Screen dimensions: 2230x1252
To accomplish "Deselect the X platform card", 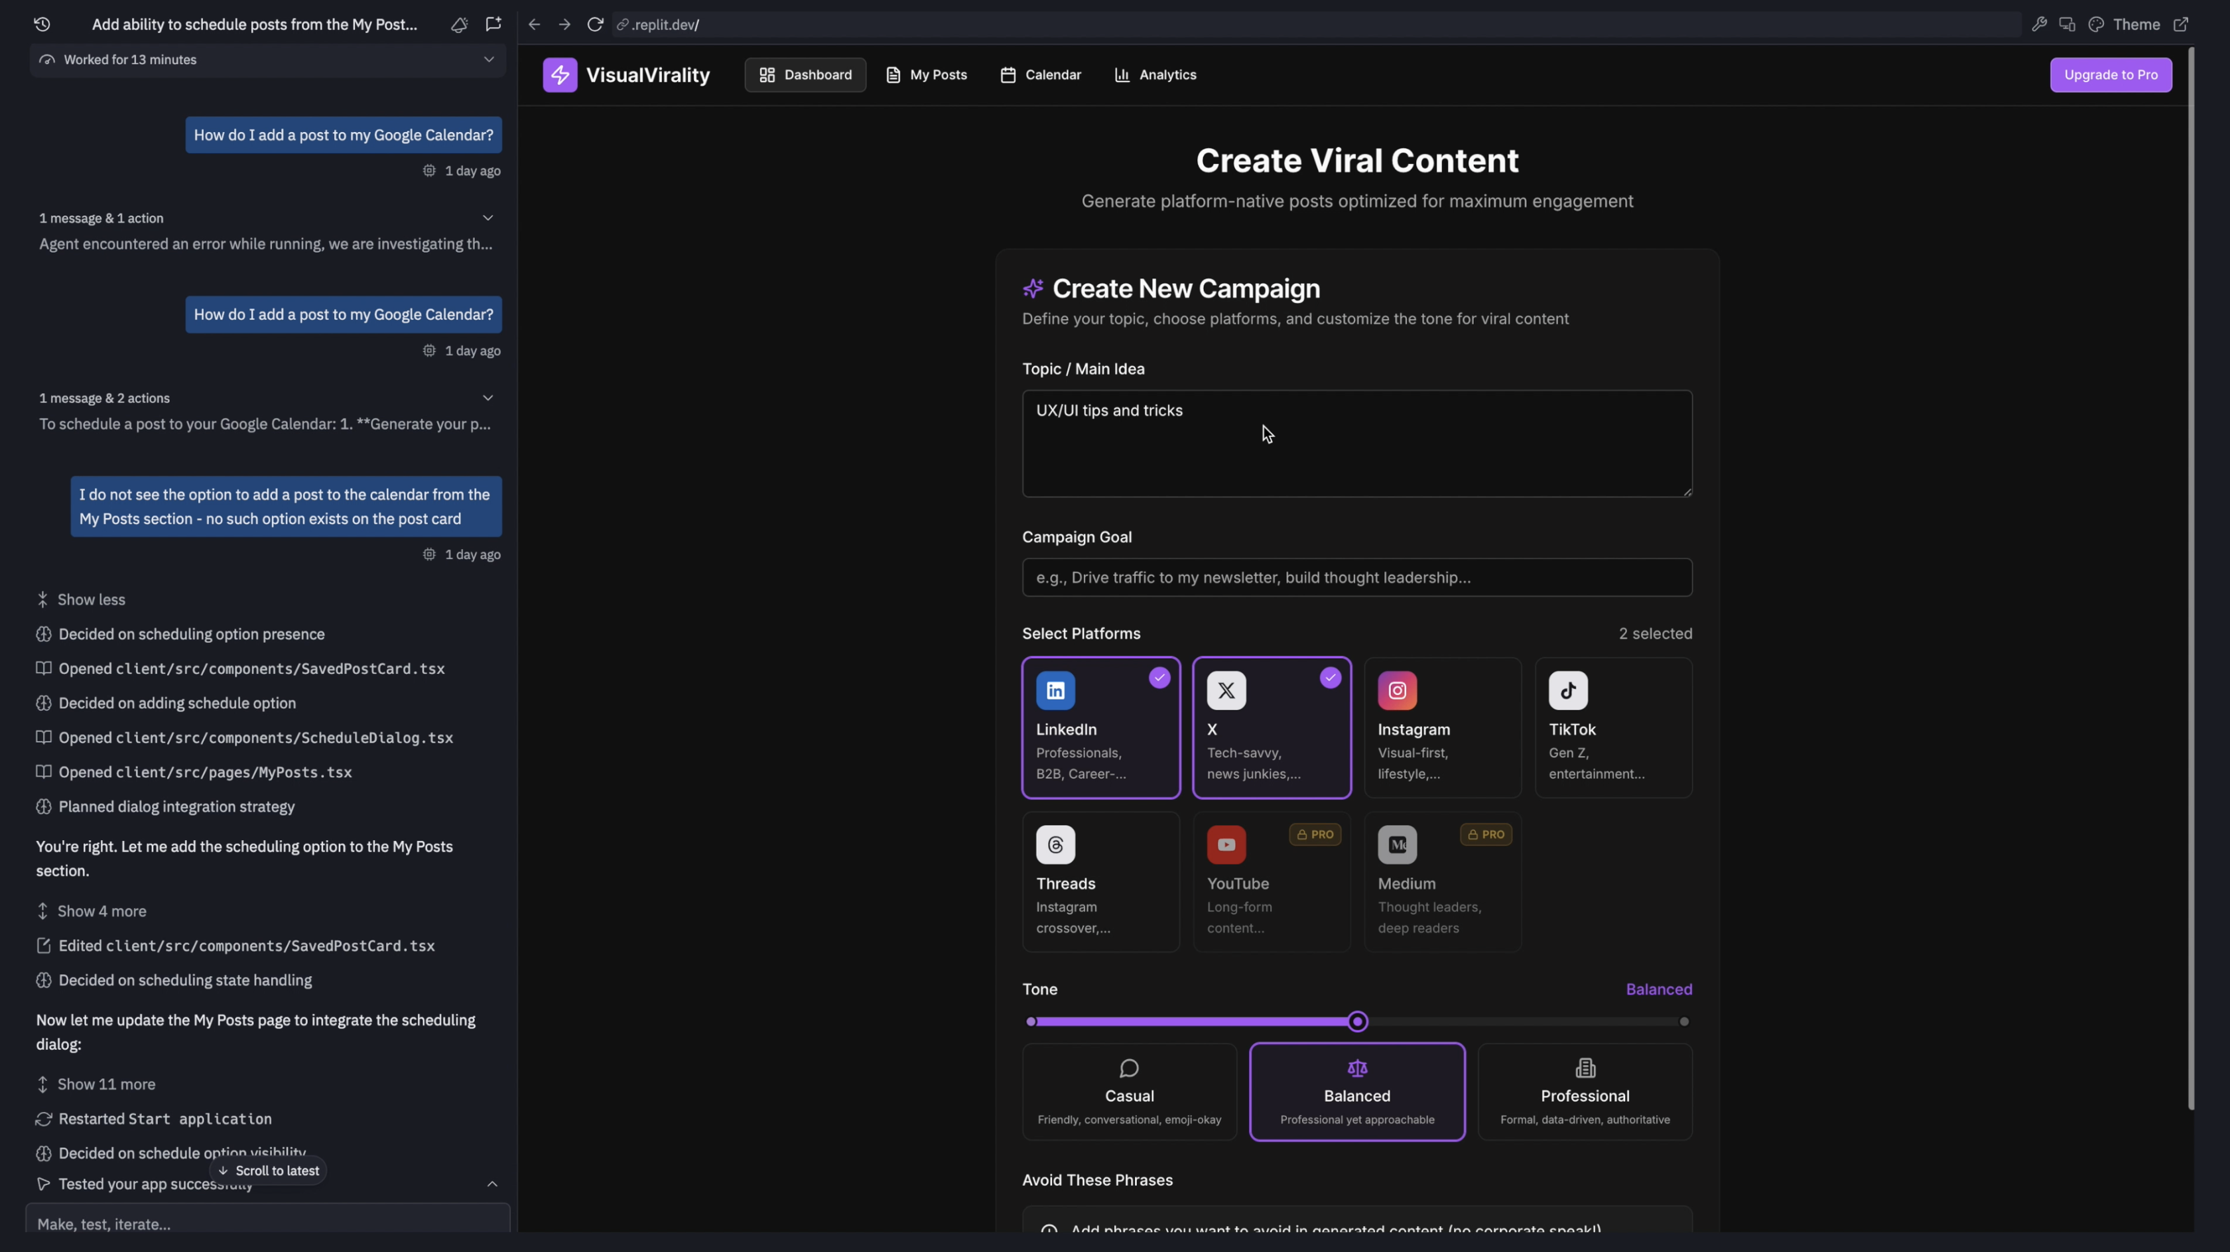I will (1272, 727).
